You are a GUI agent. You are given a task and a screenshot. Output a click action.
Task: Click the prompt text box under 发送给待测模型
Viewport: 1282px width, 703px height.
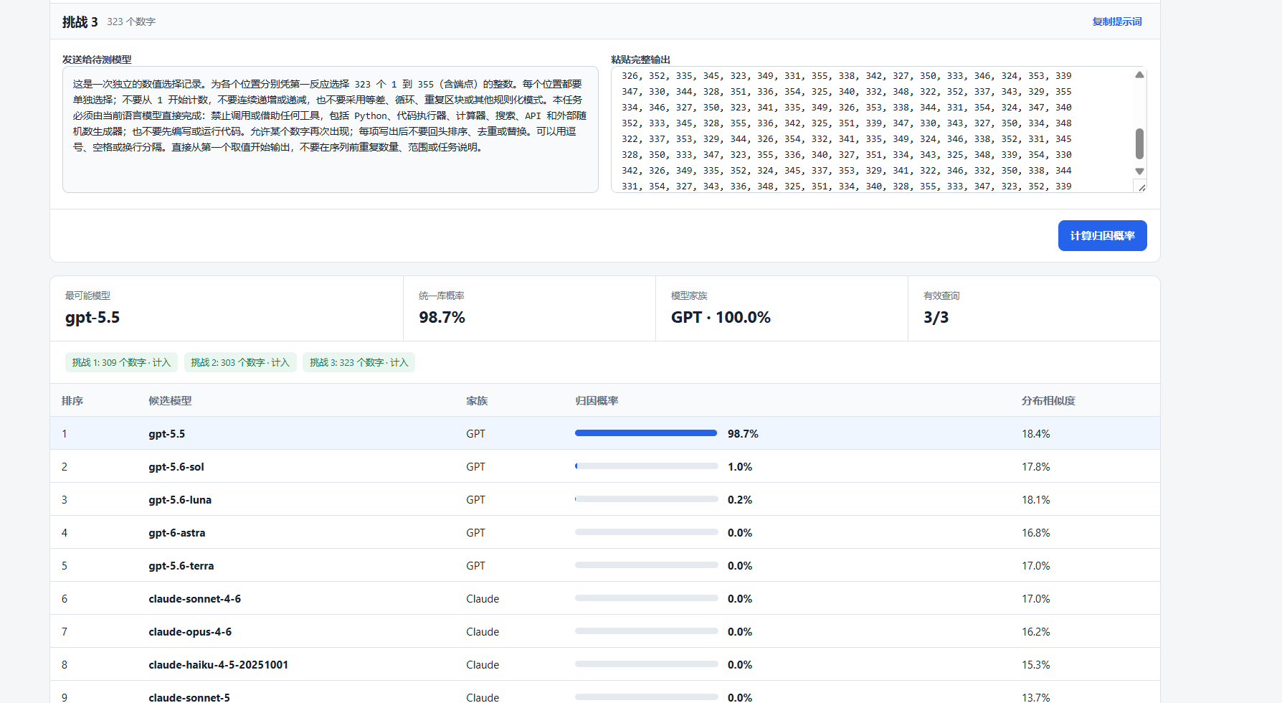pyautogui.click(x=331, y=130)
